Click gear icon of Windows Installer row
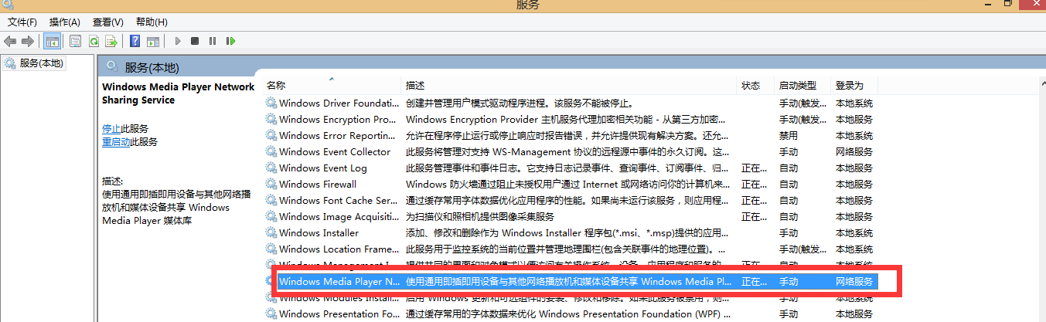Screen dimensions: 1046x322 click(271, 232)
